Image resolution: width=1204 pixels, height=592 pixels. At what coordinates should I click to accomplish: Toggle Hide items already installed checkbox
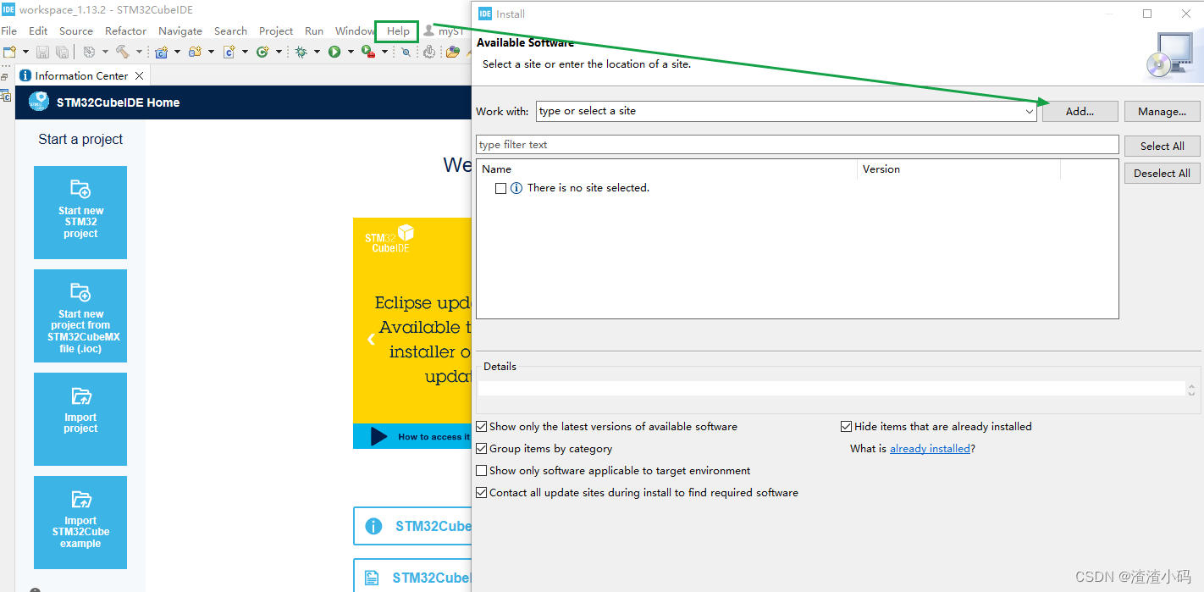coord(847,427)
